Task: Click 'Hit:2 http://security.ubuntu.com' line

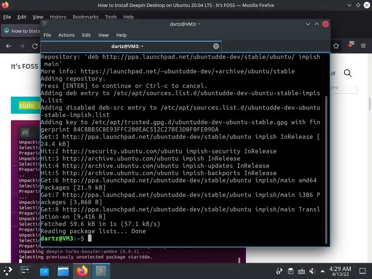Action: (x=158, y=151)
